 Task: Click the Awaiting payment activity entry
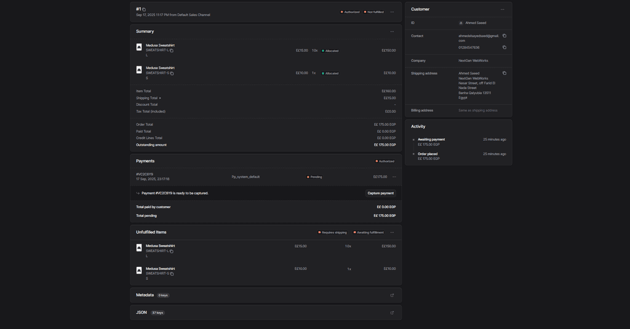coord(431,140)
